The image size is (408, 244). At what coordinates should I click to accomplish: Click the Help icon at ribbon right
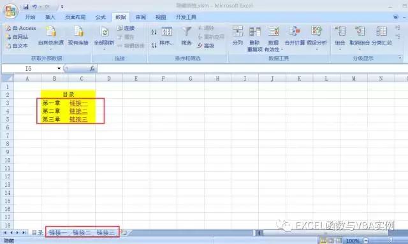coord(396,17)
